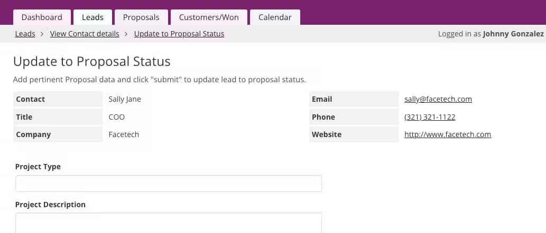Screen dimensions: 546x233
Task: Click the (321) 321-1122 phone link
Action: 430,117
